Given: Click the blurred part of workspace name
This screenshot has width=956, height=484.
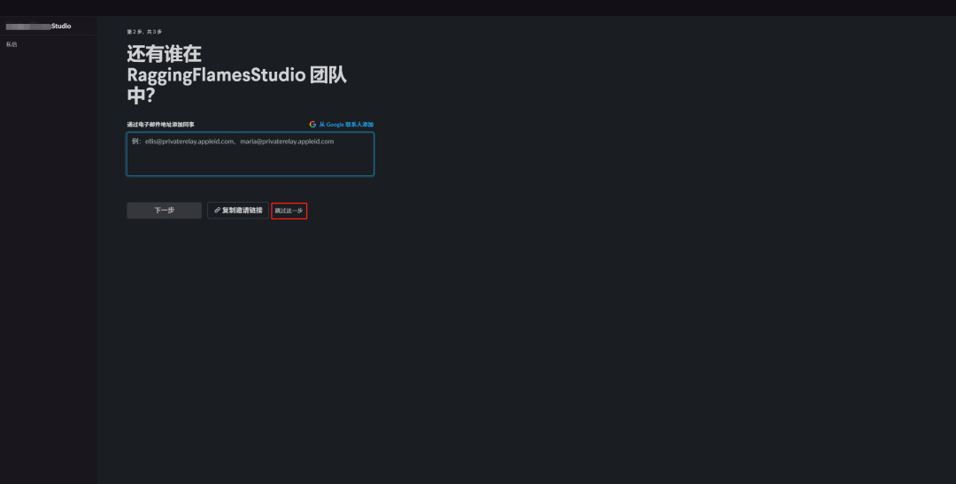Looking at the screenshot, I should 28,27.
